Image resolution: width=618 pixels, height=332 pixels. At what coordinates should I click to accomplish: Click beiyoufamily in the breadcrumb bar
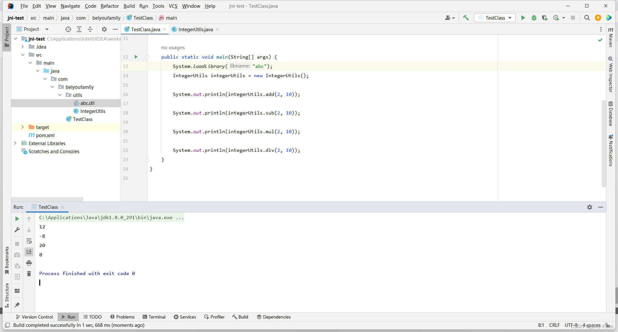click(106, 18)
